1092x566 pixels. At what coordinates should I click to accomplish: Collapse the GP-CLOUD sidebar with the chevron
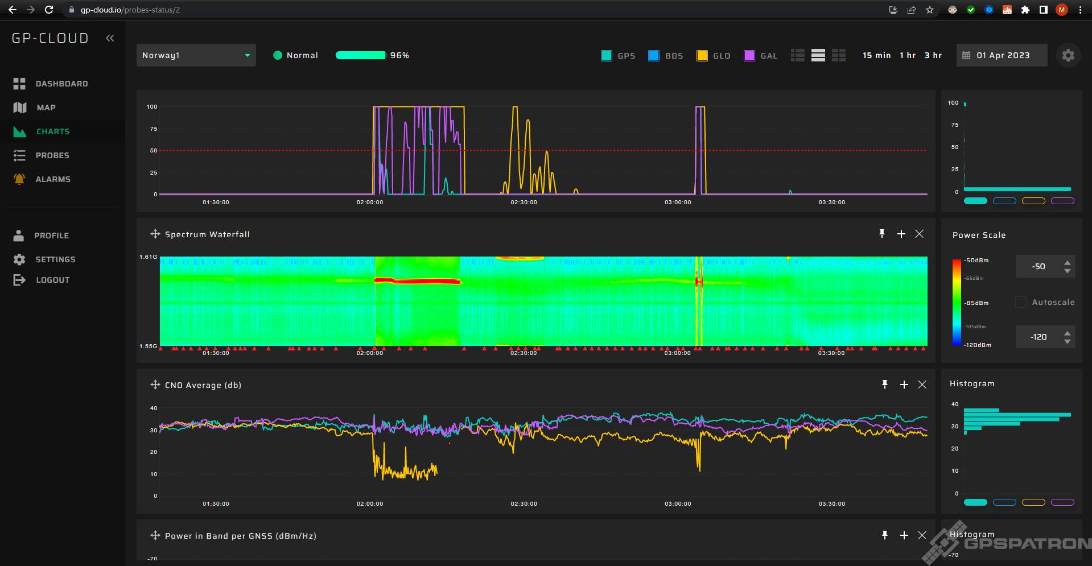(110, 38)
